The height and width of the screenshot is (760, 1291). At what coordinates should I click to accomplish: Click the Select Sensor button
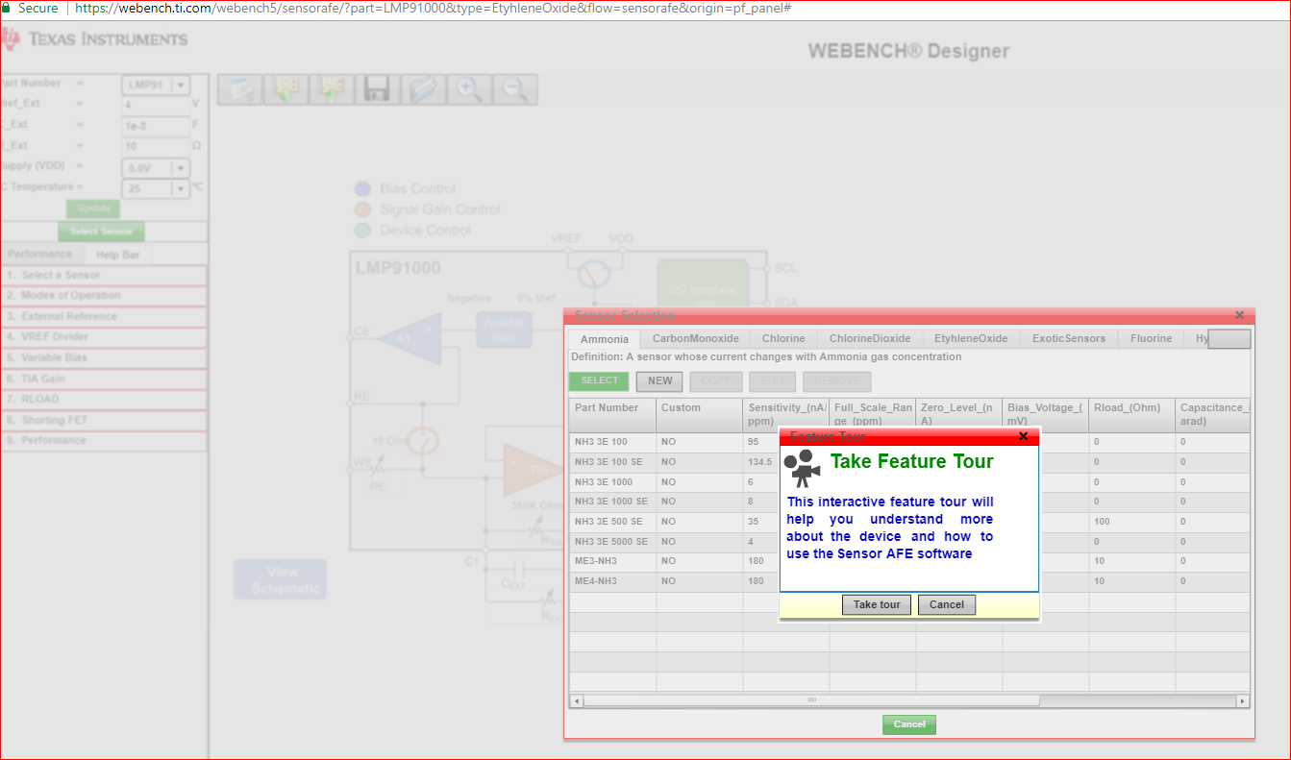[101, 232]
